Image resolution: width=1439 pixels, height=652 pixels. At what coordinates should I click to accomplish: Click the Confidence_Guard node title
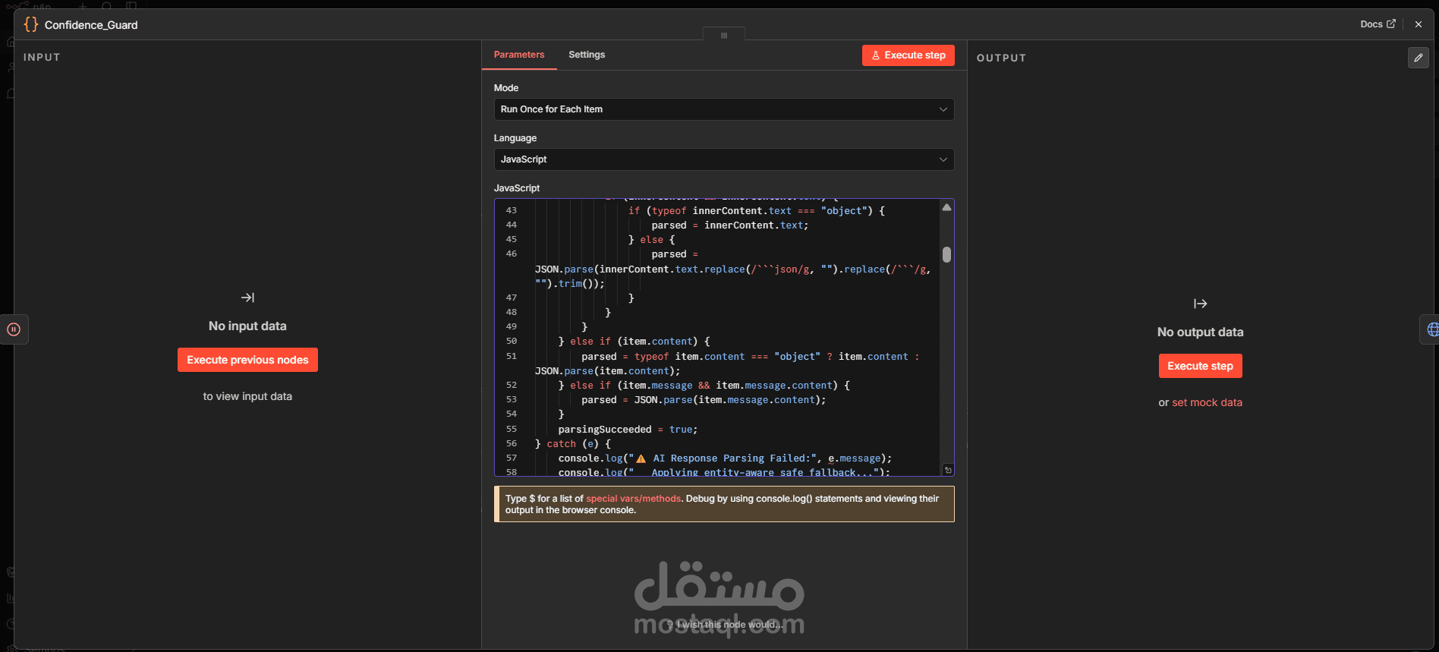coord(91,25)
